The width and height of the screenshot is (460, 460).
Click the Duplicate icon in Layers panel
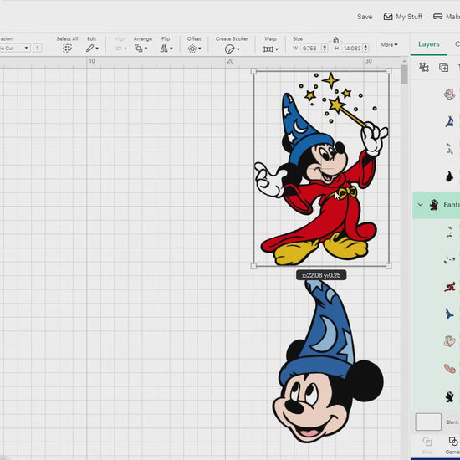click(443, 68)
